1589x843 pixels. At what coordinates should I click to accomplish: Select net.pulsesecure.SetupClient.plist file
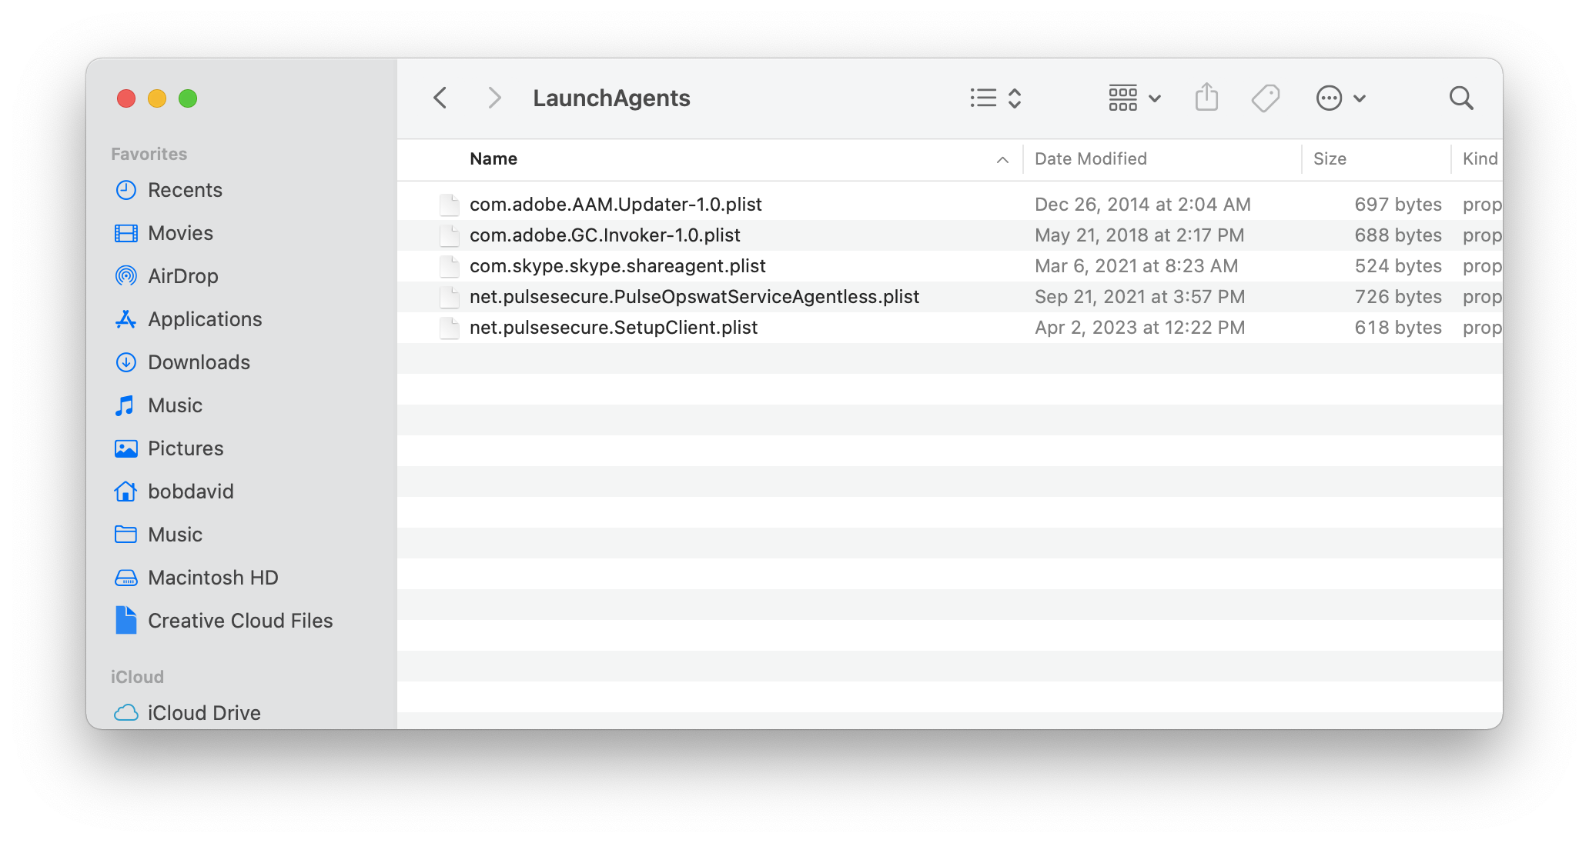tap(613, 328)
